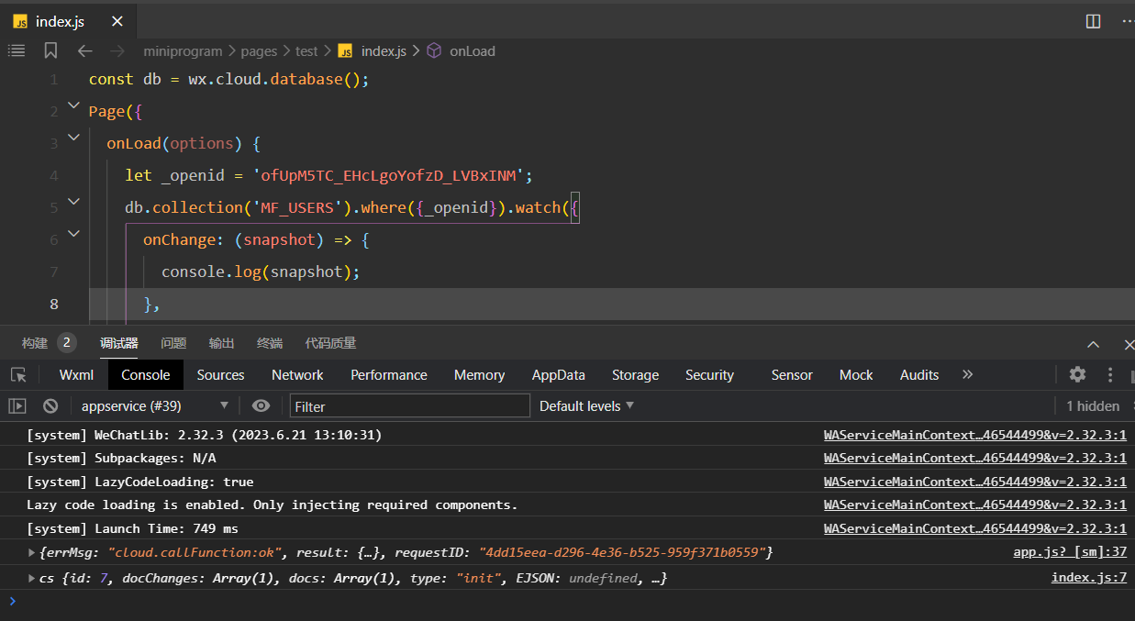Toggle the console sidebar icon
The width and height of the screenshot is (1135, 621).
17,405
